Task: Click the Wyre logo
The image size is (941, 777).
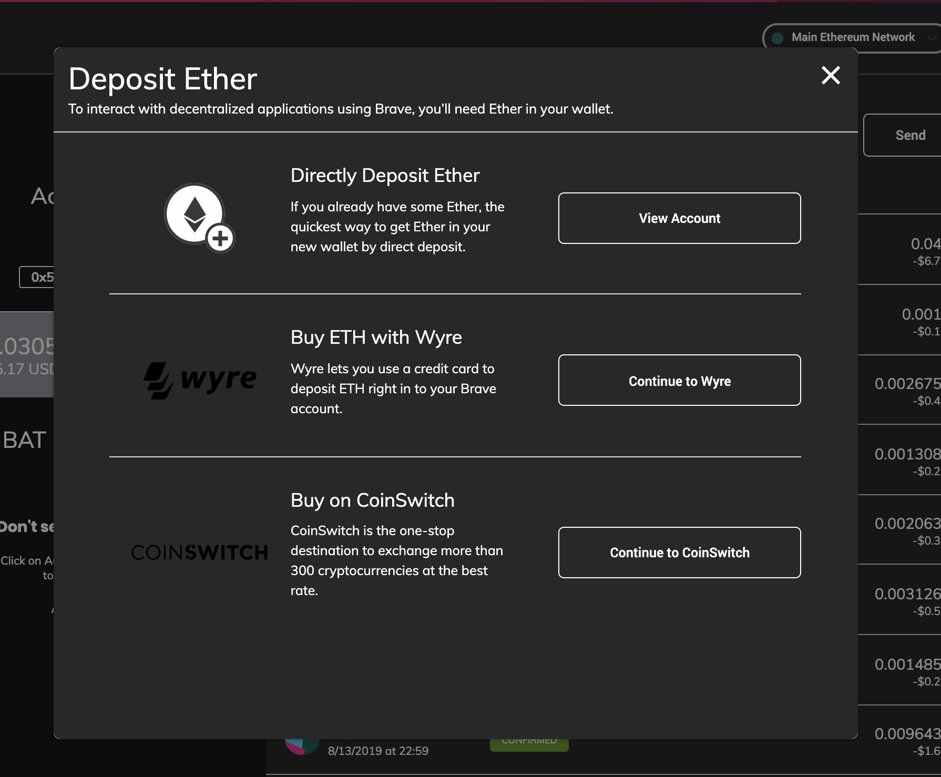Action: tap(200, 380)
